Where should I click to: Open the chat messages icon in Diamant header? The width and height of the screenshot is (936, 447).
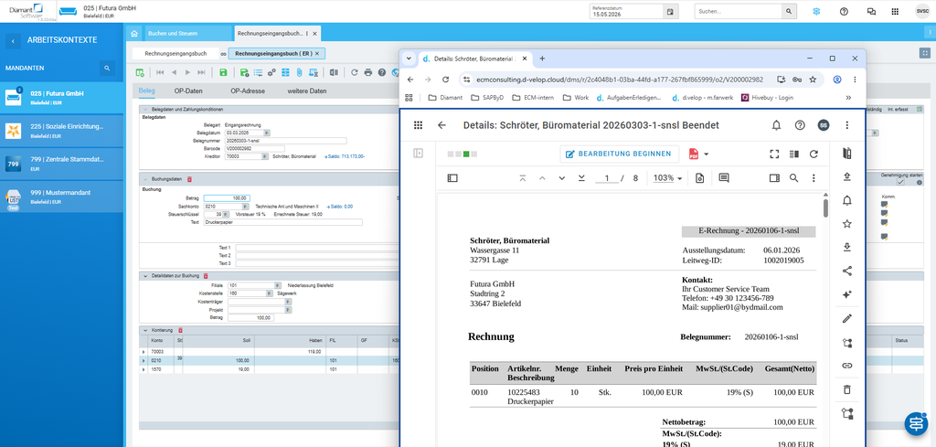871,11
